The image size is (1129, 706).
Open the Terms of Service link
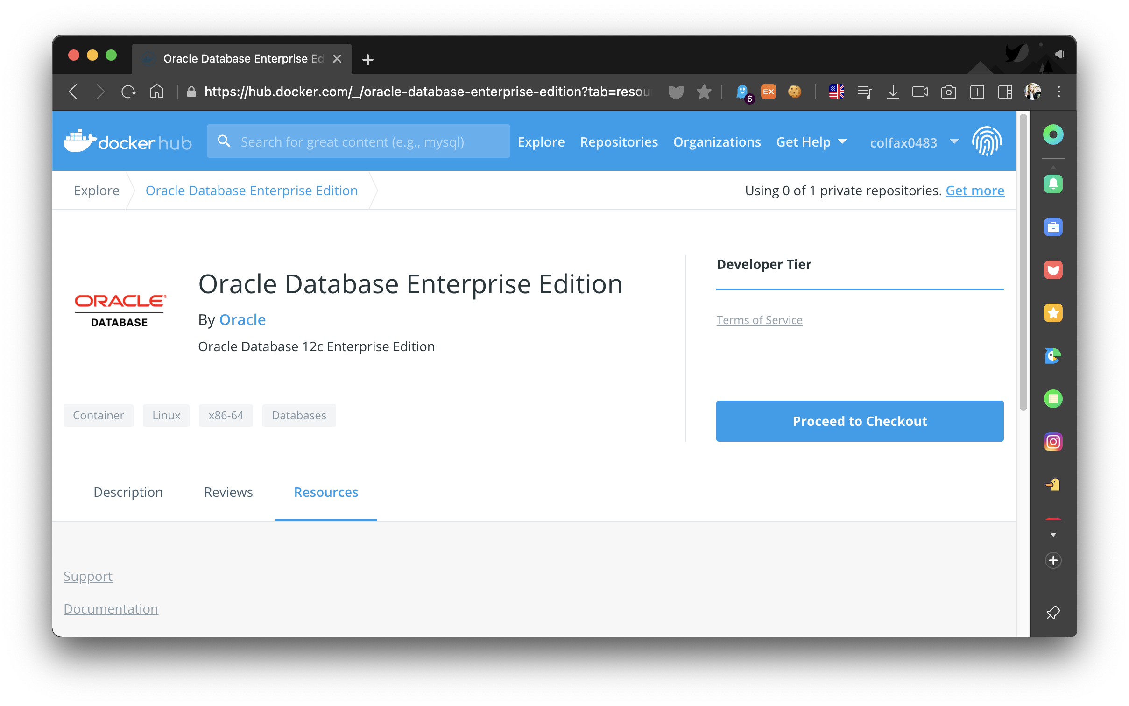(759, 320)
